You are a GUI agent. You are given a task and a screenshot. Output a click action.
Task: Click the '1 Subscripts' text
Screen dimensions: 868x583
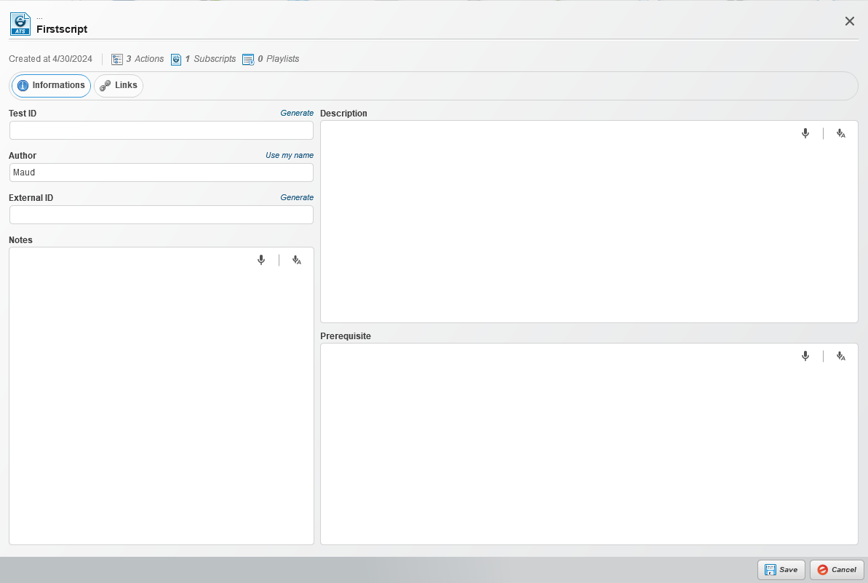click(x=210, y=59)
